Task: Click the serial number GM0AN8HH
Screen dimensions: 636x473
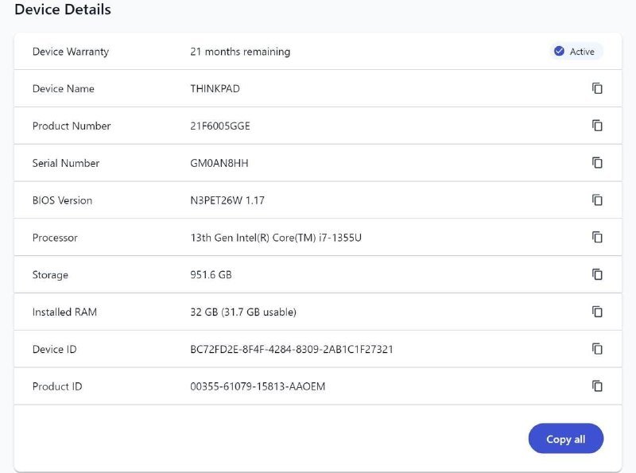Action: [x=216, y=163]
